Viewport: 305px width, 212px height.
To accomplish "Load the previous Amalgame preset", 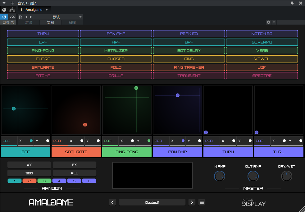I will (112, 202).
